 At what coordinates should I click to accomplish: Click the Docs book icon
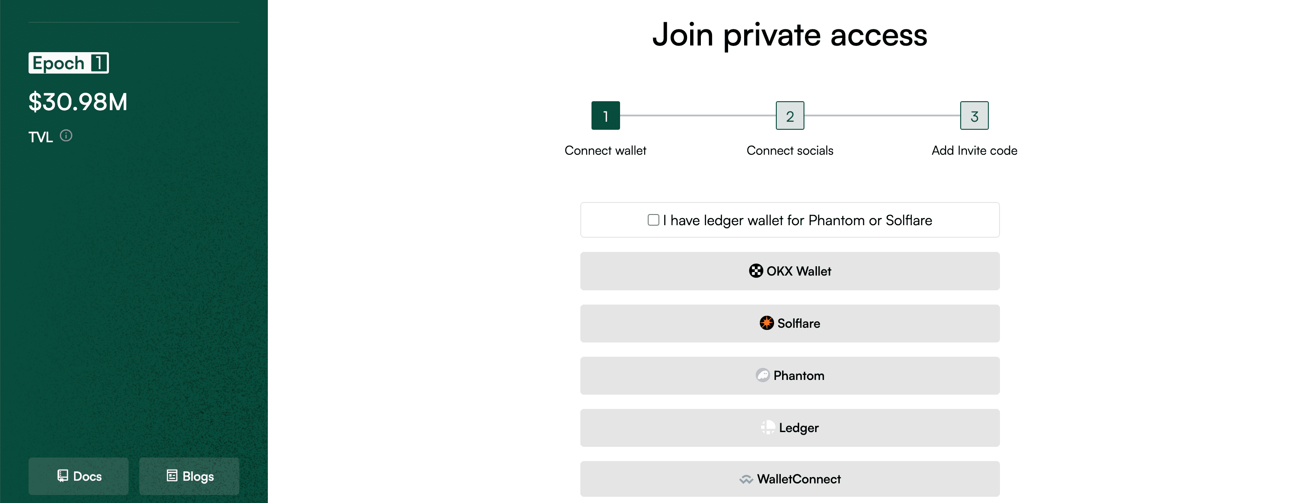coord(62,475)
